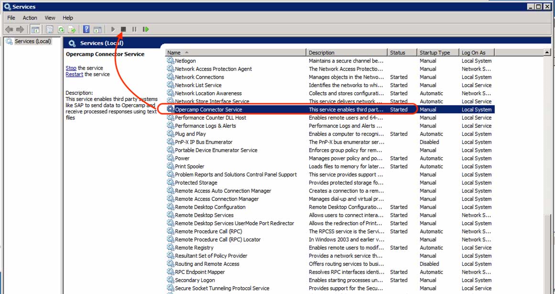Click the Export List toolbar icon
This screenshot has height=294, width=555.
72,30
